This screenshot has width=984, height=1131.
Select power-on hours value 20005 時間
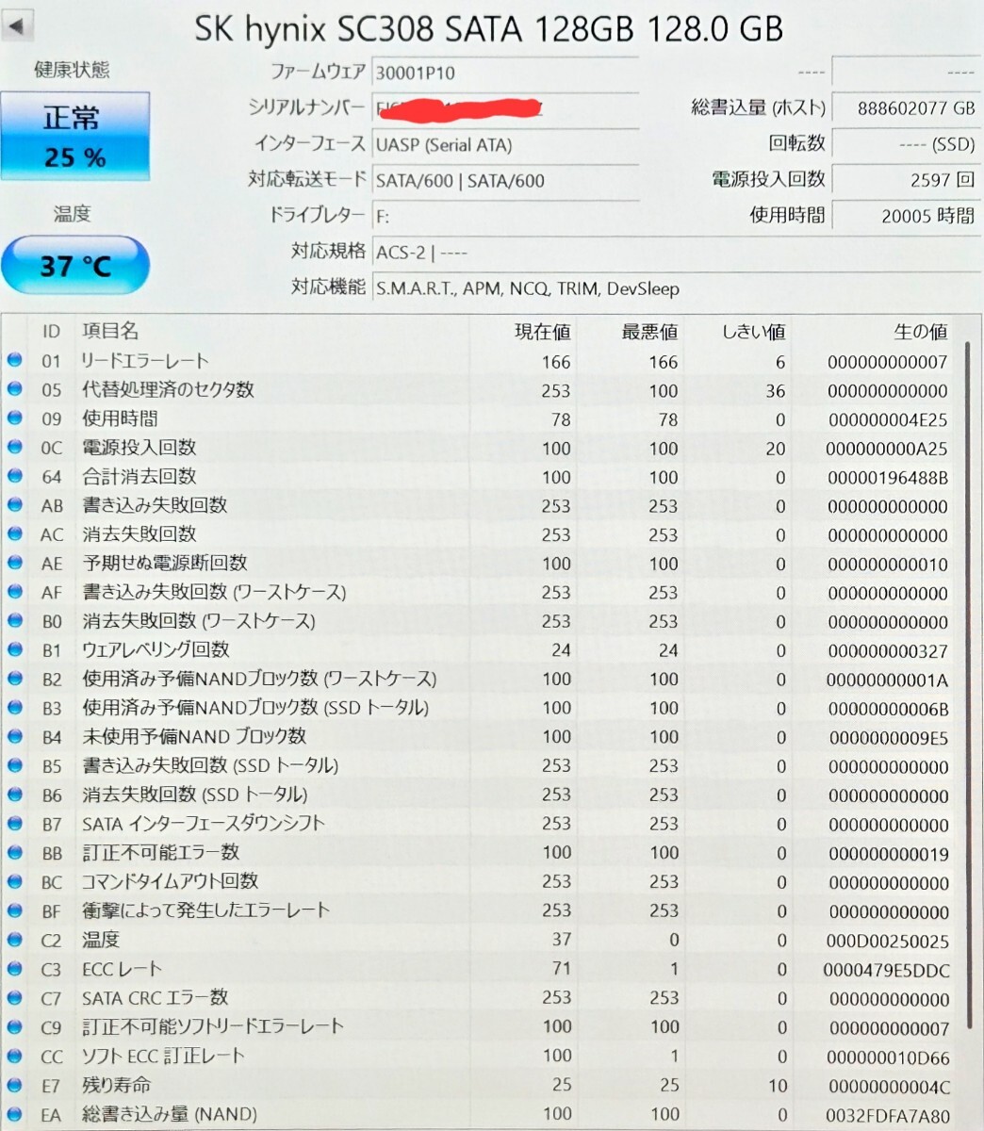(907, 216)
